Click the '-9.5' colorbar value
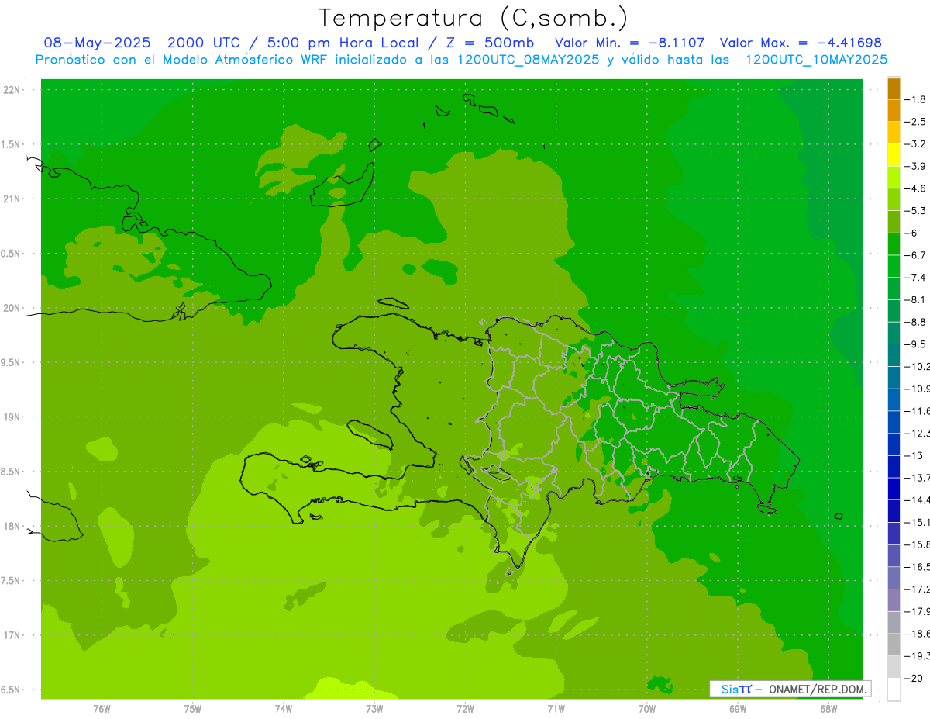Viewport: 930px width, 719px height. [x=916, y=344]
